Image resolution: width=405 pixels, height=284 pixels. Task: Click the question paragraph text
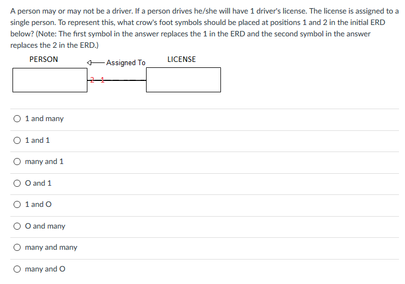204,28
